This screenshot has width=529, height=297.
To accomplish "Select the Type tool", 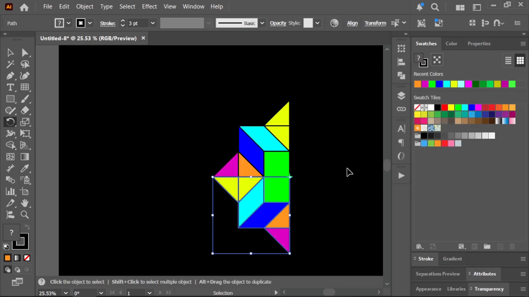I will 10,87.
